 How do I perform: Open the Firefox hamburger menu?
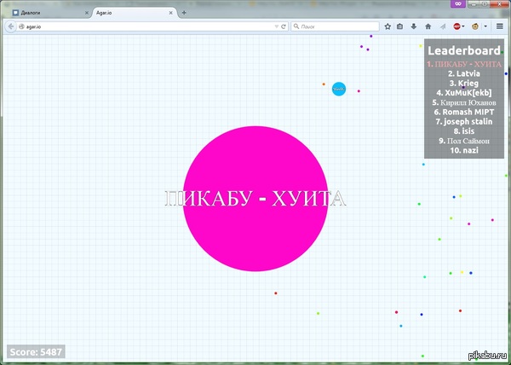pyautogui.click(x=500, y=26)
